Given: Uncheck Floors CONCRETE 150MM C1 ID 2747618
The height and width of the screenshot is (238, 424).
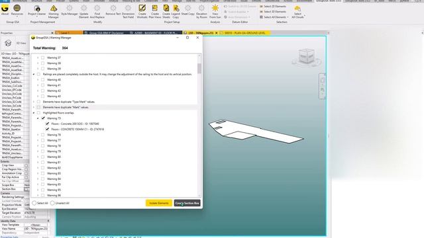Looking at the screenshot, I should pyautogui.click(x=47, y=130).
